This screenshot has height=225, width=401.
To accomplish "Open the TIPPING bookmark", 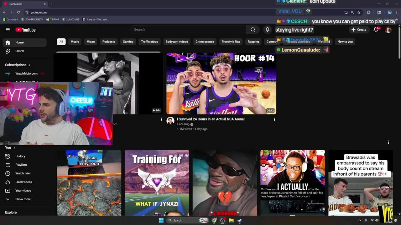I will (x=52, y=19).
